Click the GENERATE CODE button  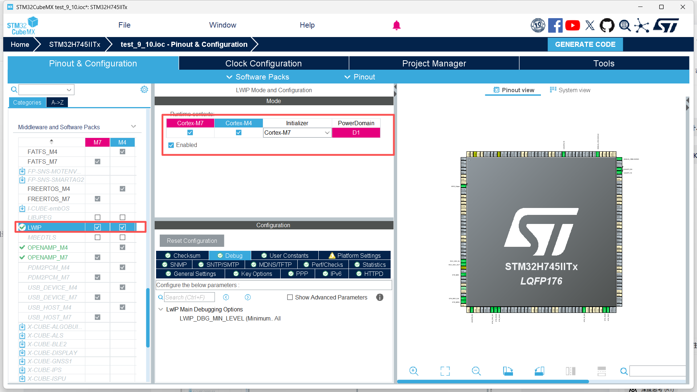[x=585, y=44]
